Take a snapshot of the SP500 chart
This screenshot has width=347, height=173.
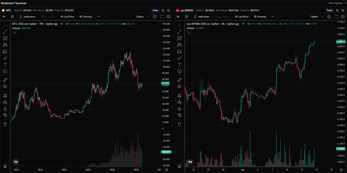point(343,16)
